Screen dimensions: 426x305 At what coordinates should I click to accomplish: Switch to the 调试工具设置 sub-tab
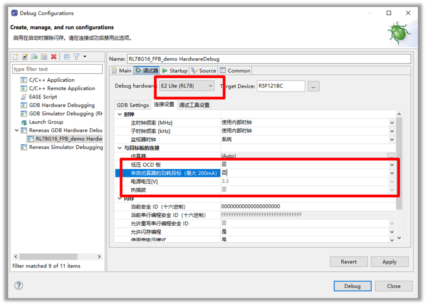[194, 105]
